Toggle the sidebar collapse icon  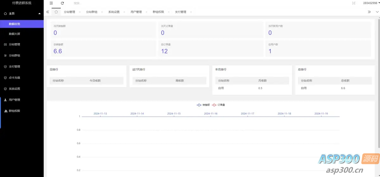click(51, 3)
